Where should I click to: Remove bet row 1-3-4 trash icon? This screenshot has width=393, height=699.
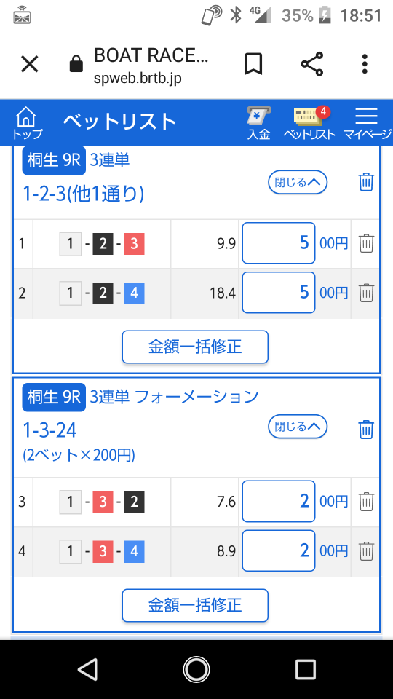(x=366, y=551)
